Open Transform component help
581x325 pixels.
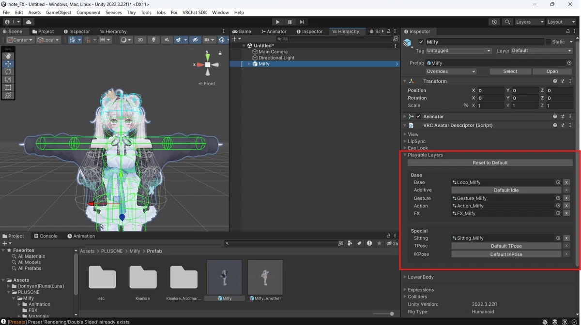[555, 81]
